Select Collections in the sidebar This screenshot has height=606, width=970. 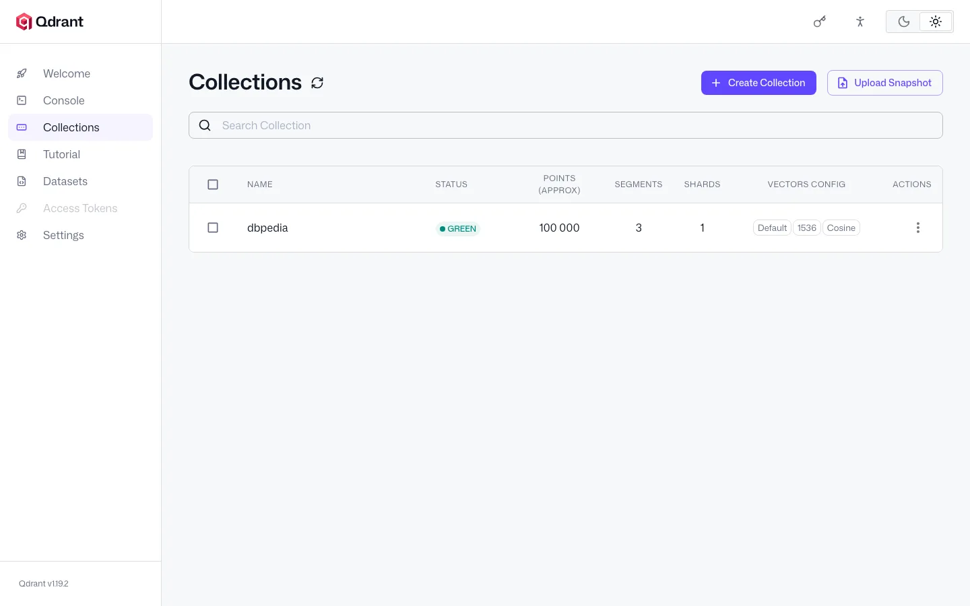point(80,127)
